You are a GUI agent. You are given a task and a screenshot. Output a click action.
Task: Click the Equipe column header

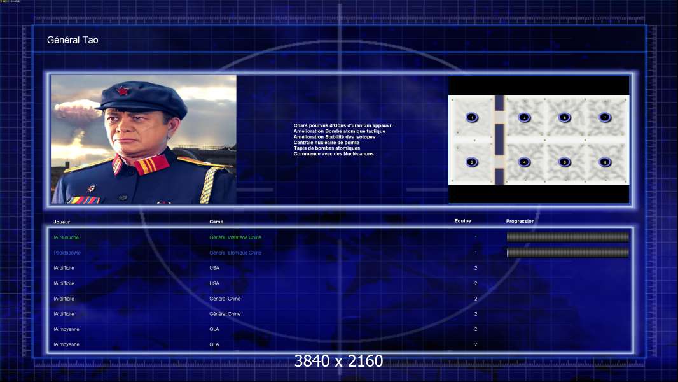click(462, 221)
